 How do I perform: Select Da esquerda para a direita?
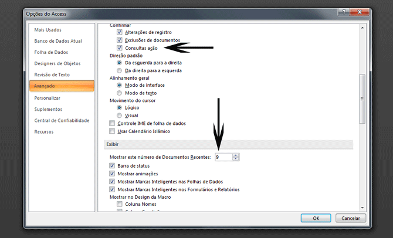click(x=119, y=63)
